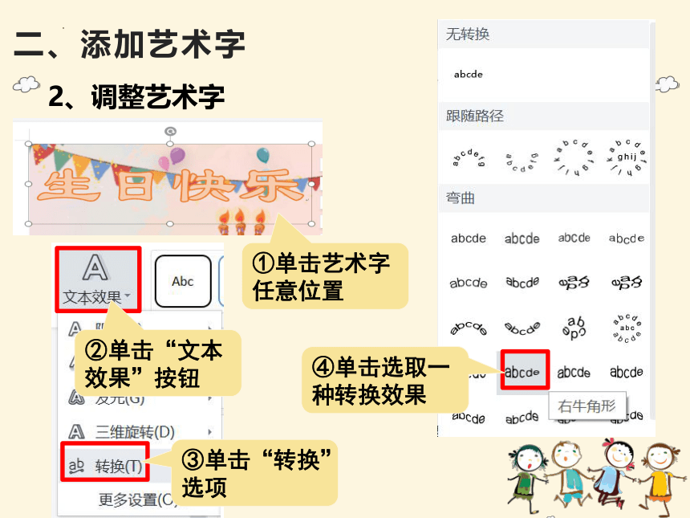Select the button-shaped ghij follow-path effect
690x518 pixels.
pos(627,157)
